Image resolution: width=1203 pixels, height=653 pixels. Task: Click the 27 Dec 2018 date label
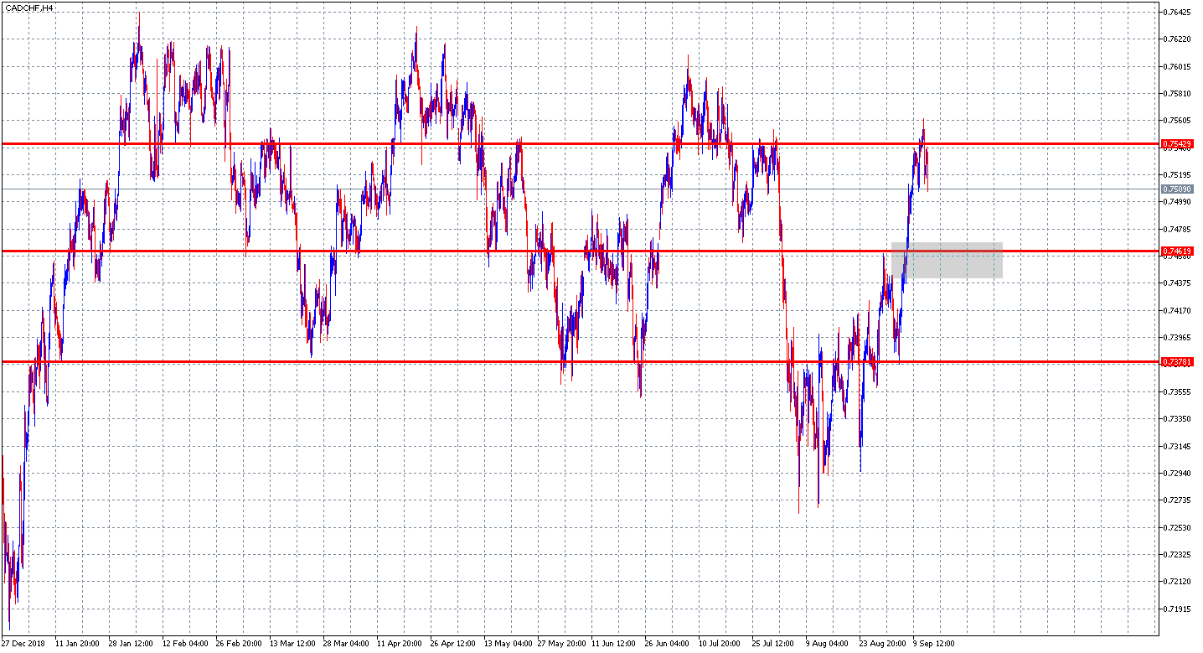pyautogui.click(x=23, y=645)
